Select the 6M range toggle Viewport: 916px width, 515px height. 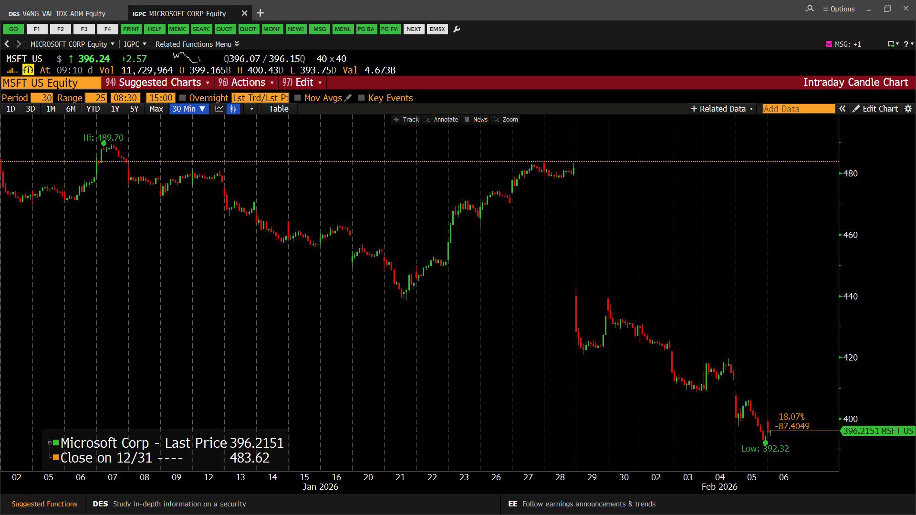tap(71, 109)
